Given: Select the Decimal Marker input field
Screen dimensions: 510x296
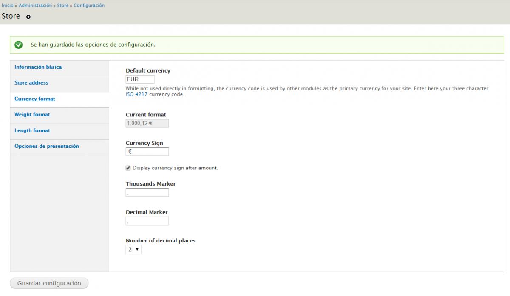Looking at the screenshot, I should [147, 220].
